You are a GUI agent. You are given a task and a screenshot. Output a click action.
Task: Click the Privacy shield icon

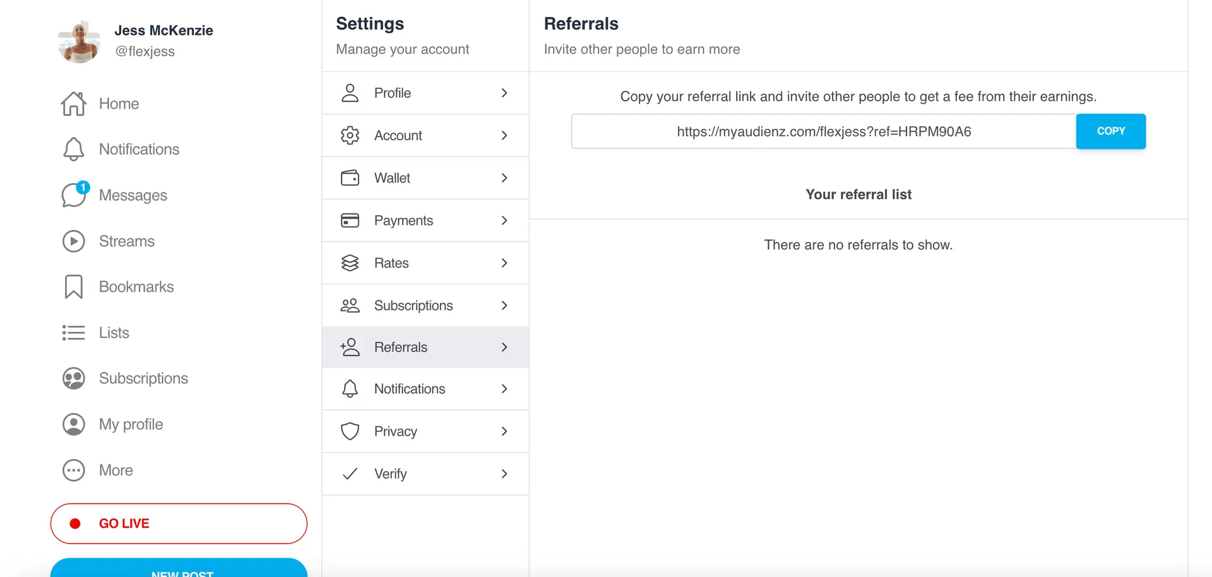point(350,431)
